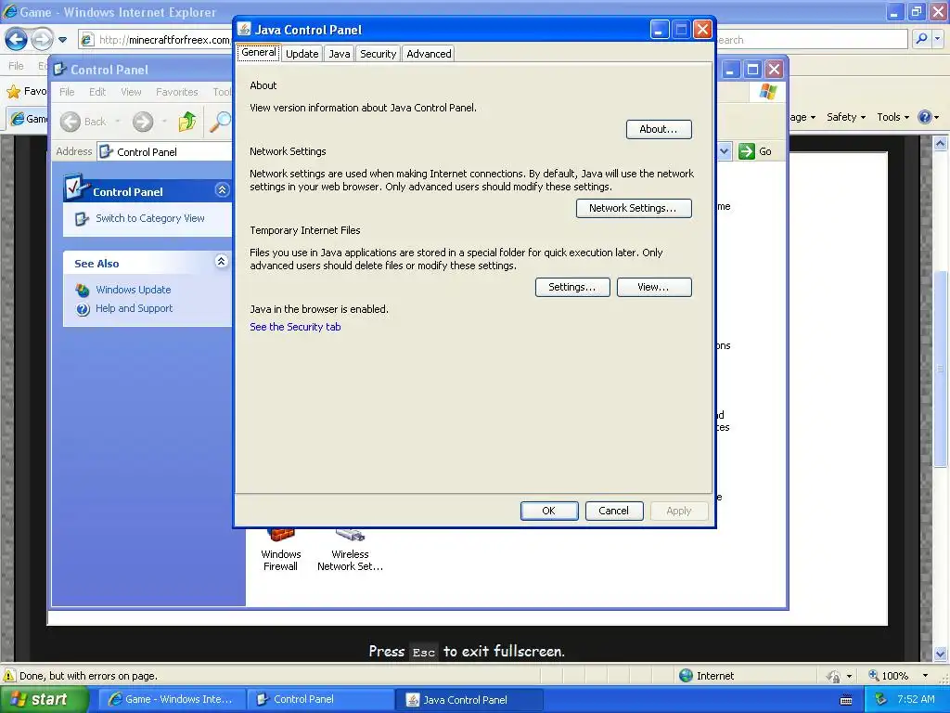Click the Favorites star icon
Screen dimensions: 950x713
tap(13, 92)
